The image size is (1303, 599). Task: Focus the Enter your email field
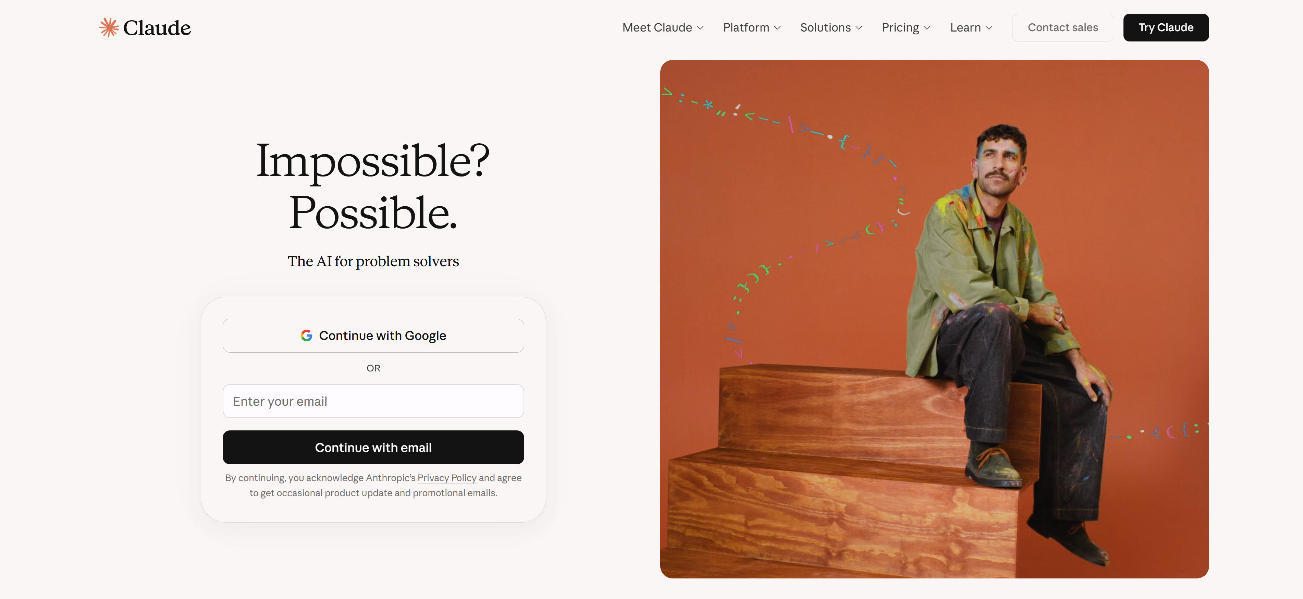(x=373, y=401)
